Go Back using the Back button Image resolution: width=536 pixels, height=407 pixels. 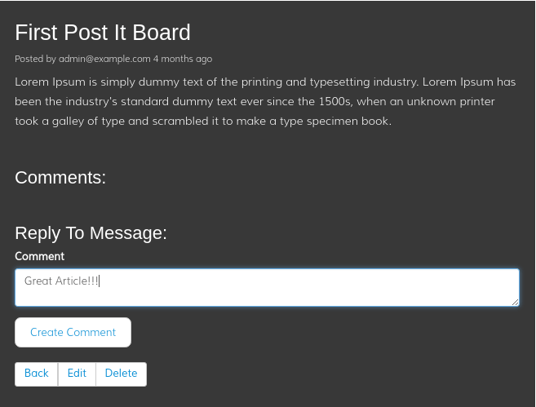pos(36,374)
